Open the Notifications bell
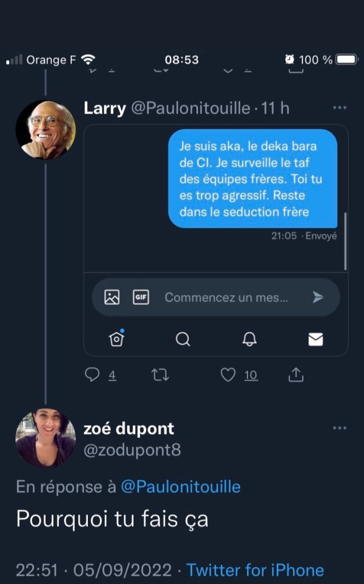Screen dimensions: 364x584 tap(249, 340)
